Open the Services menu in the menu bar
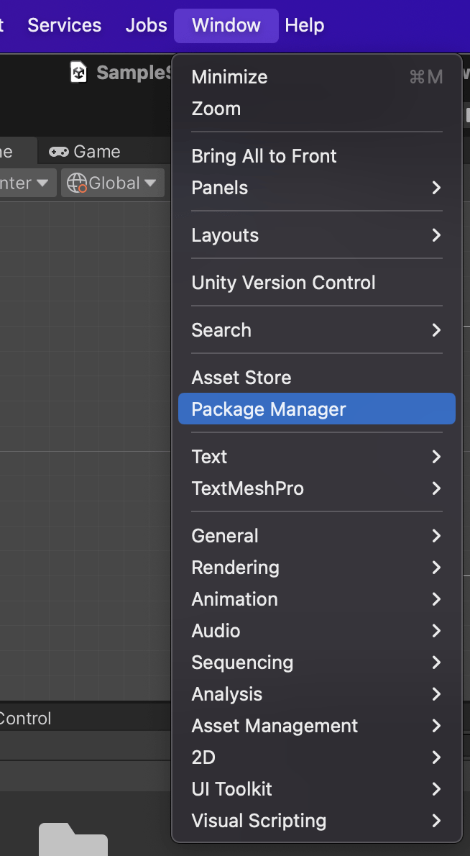Image resolution: width=470 pixels, height=856 pixels. 65,25
